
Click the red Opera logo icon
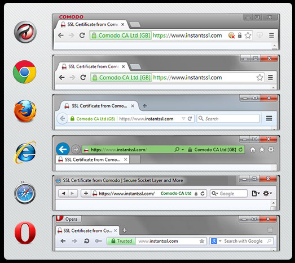(x=25, y=233)
